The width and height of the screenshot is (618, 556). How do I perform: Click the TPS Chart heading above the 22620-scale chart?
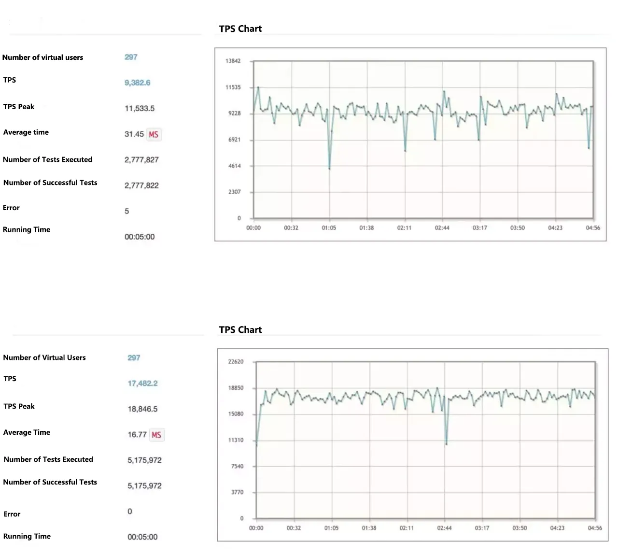(240, 329)
